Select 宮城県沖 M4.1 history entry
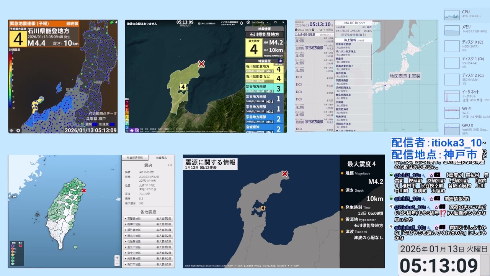 pyautogui.click(x=265, y=128)
